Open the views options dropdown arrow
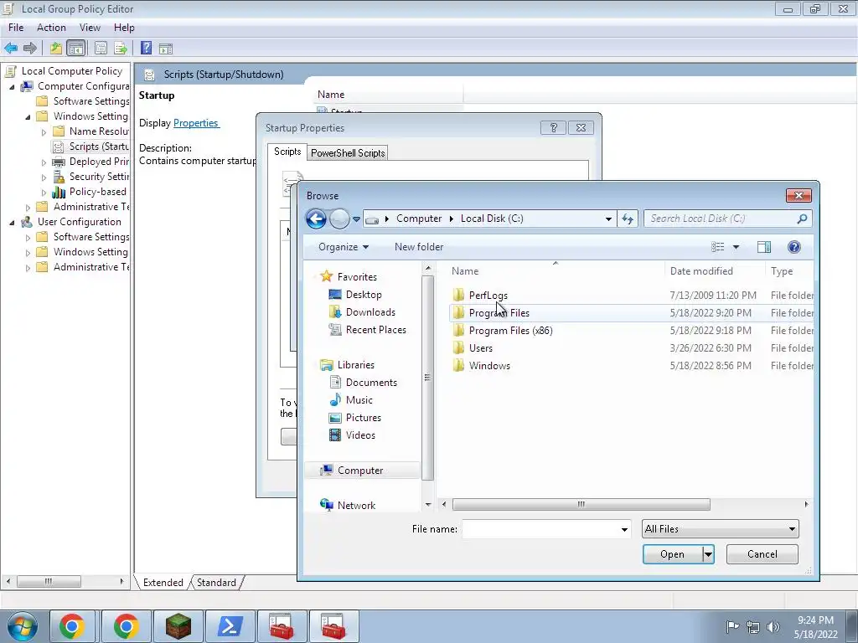Screen dimensions: 858x643 coord(736,247)
